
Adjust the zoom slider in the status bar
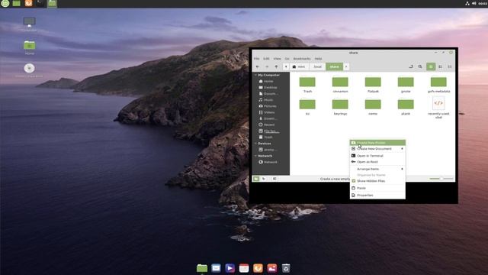click(x=441, y=179)
